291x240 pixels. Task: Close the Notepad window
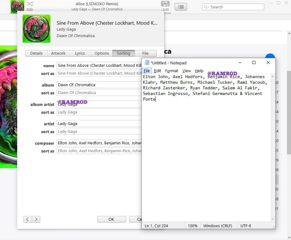click(268, 62)
